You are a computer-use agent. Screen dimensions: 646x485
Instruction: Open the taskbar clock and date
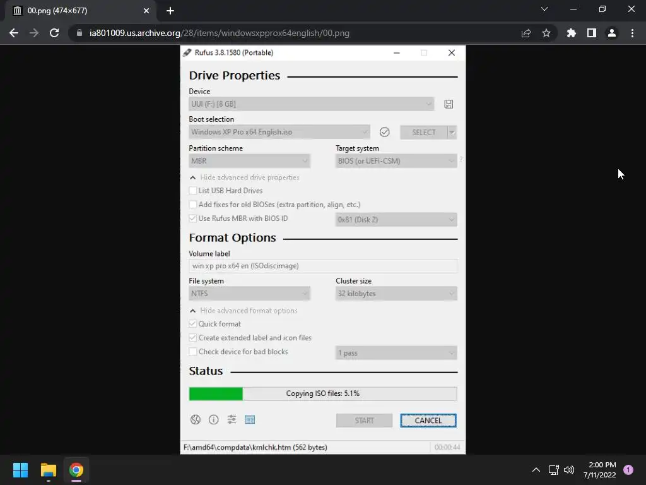click(599, 470)
